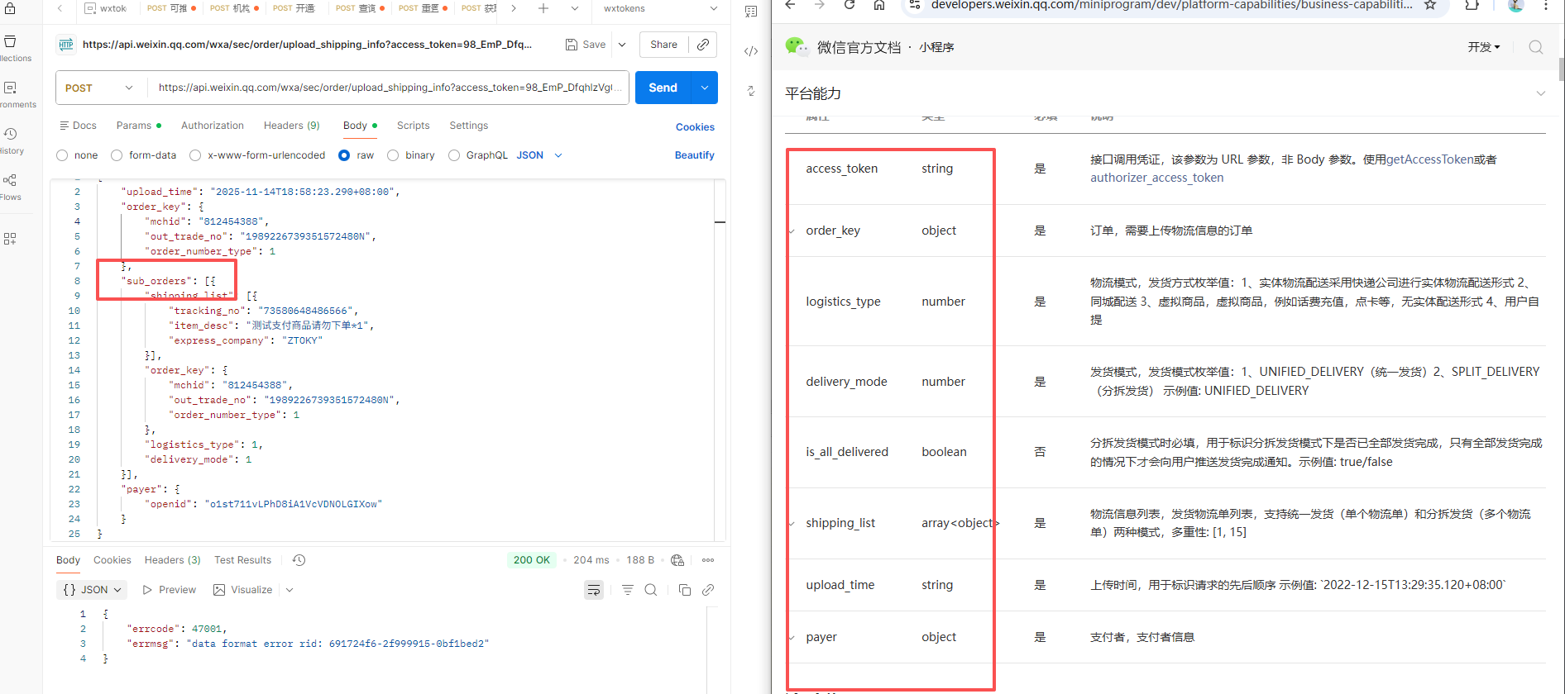Switch to the request Settings tab

tap(469, 126)
